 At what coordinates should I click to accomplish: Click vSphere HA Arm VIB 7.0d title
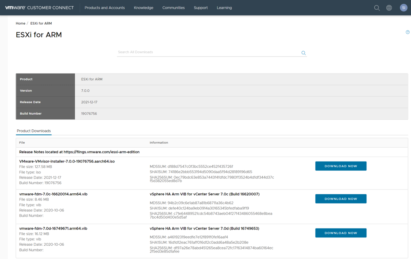[204, 228]
